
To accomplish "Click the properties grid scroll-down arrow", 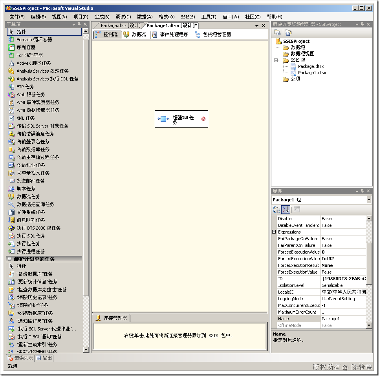I will (369, 325).
